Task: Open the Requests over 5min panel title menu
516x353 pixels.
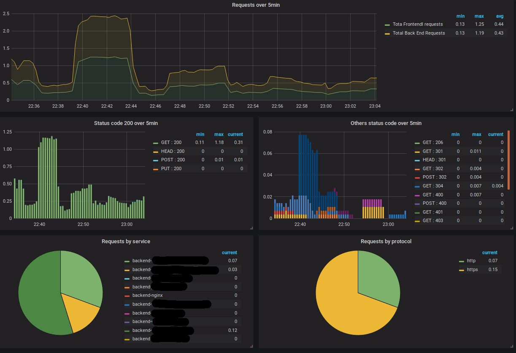Action: [x=256, y=5]
